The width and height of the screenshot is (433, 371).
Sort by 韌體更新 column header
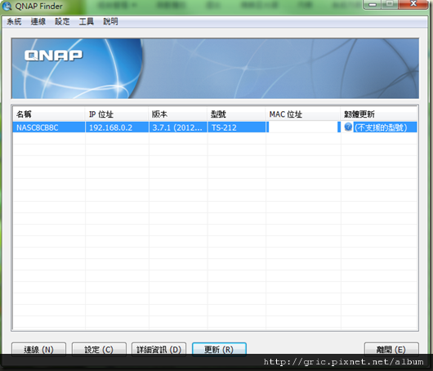click(x=378, y=114)
